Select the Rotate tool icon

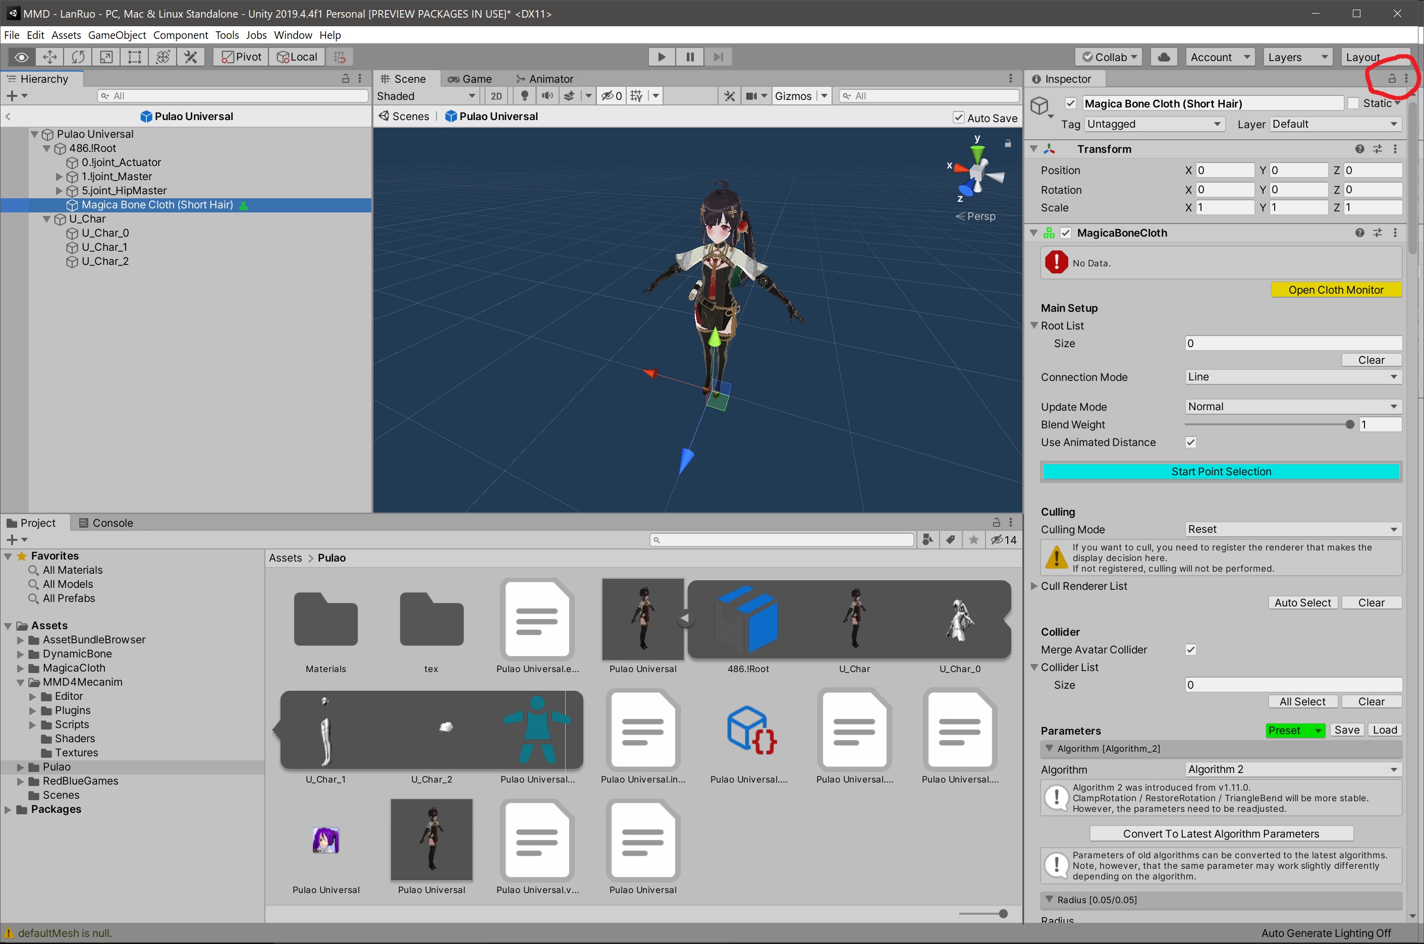pyautogui.click(x=78, y=57)
